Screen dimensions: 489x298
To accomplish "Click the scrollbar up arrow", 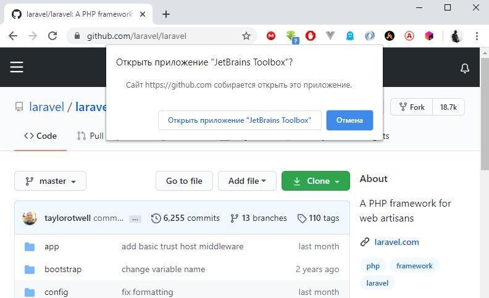I will (x=484, y=53).
